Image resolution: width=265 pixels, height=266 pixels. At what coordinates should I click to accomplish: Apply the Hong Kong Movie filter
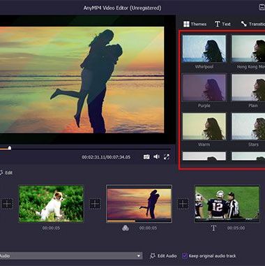[248, 49]
